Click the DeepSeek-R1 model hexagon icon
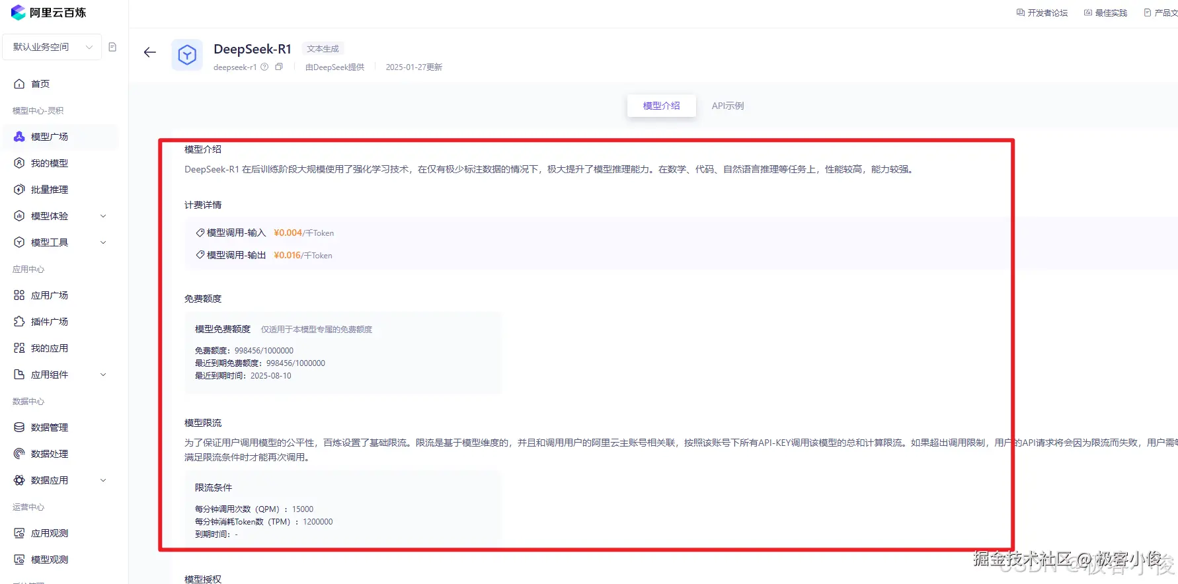 pos(187,55)
